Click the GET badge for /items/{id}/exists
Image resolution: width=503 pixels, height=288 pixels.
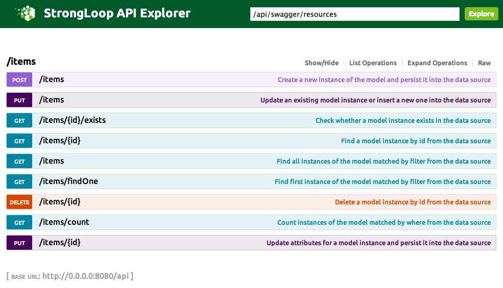pyautogui.click(x=19, y=120)
